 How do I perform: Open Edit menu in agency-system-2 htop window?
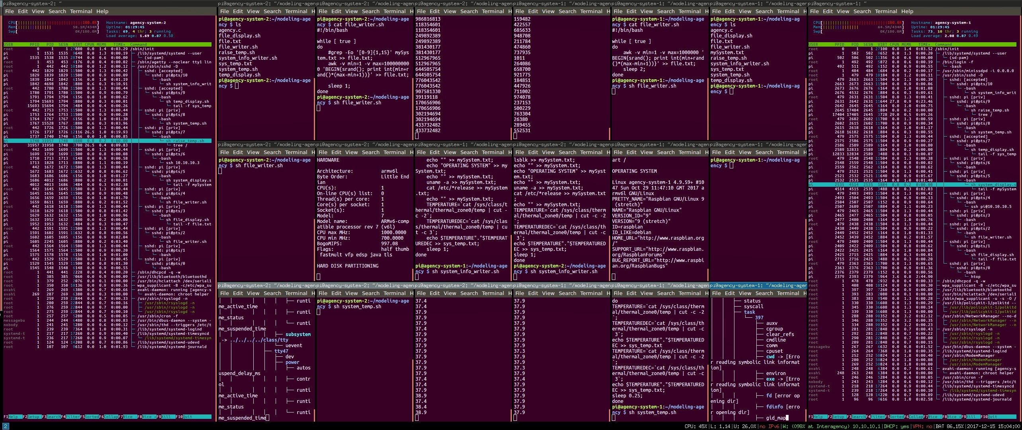point(23,12)
